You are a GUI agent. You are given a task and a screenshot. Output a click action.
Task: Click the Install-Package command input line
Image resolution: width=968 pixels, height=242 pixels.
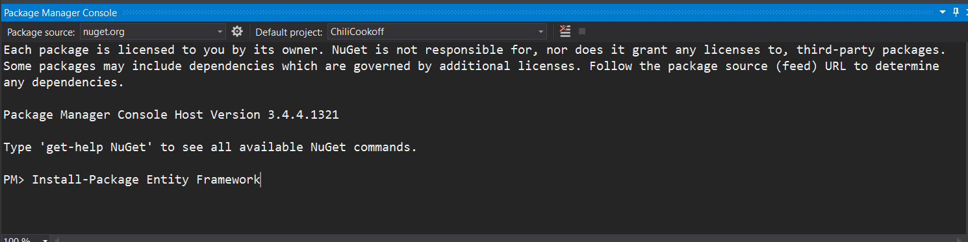click(146, 180)
